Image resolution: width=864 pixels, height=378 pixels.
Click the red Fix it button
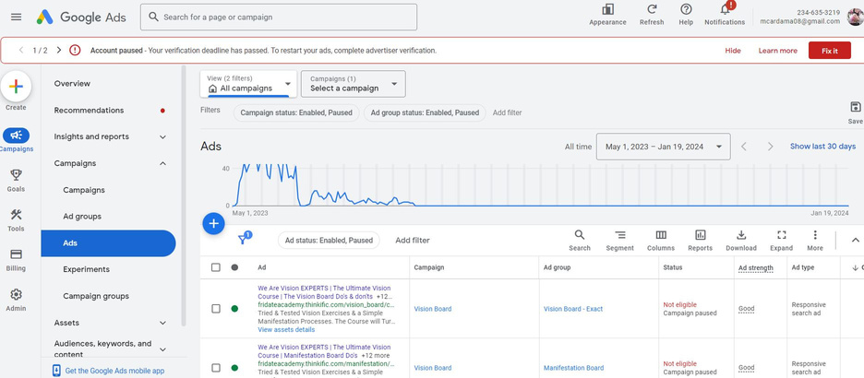click(829, 51)
